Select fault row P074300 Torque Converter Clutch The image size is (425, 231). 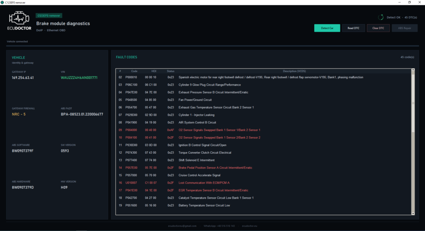[x=264, y=152]
